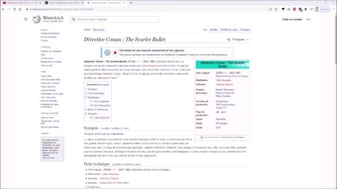This screenshot has width=337, height=189.
Task: Click the Wikipédia globe logo
Action: click(x=36, y=19)
